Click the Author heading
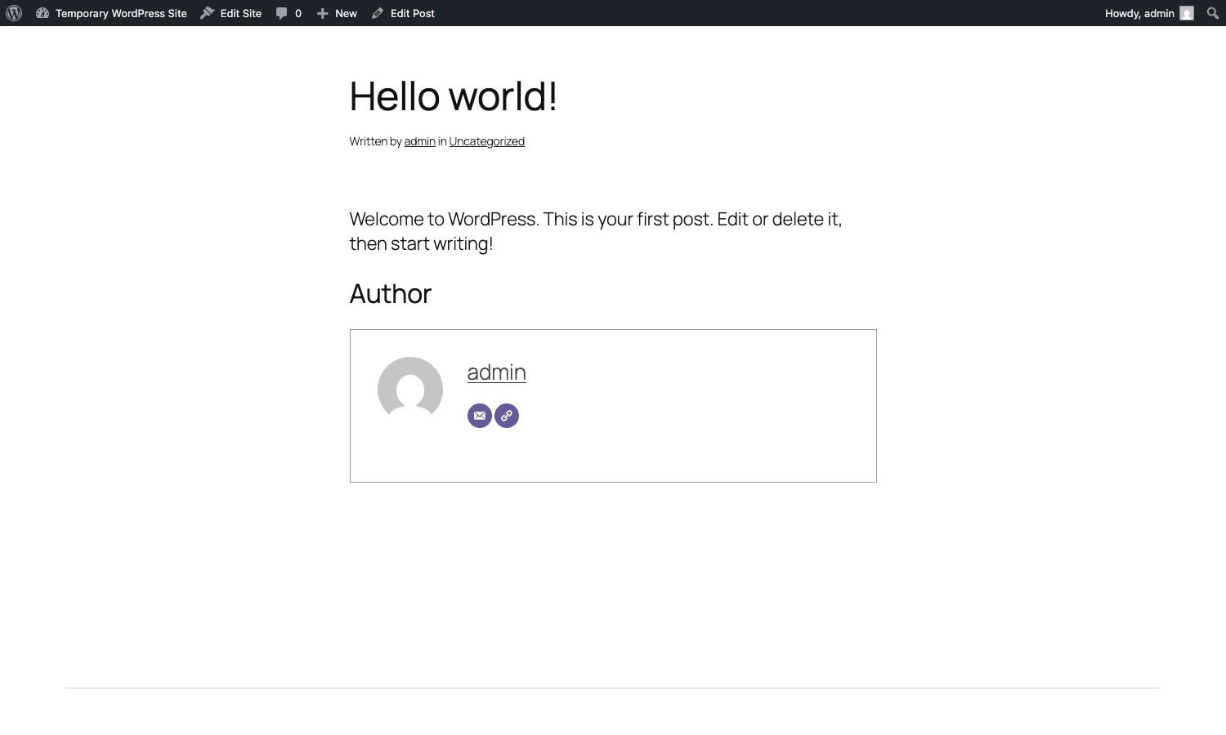 tap(391, 293)
